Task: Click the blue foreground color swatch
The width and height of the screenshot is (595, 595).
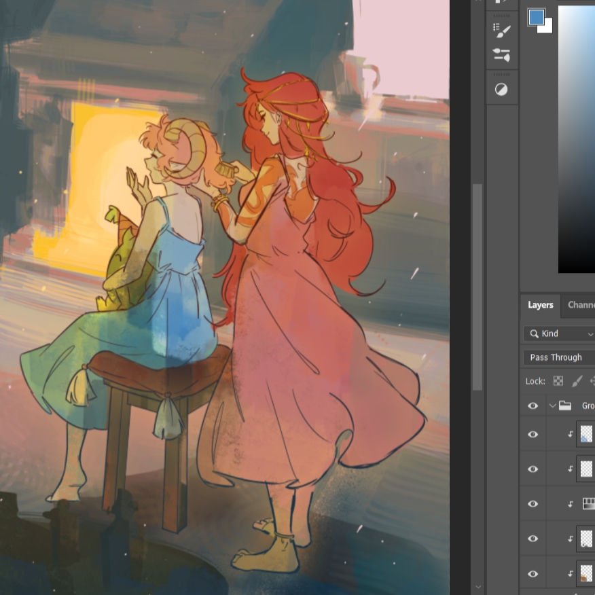Action: 536,16
